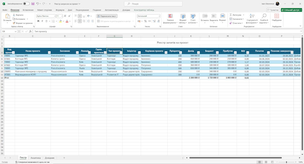Image resolution: width=304 pixels, height=164 pixels.
Task: Open Format as Table (Формат таблиці)
Action: (183, 19)
